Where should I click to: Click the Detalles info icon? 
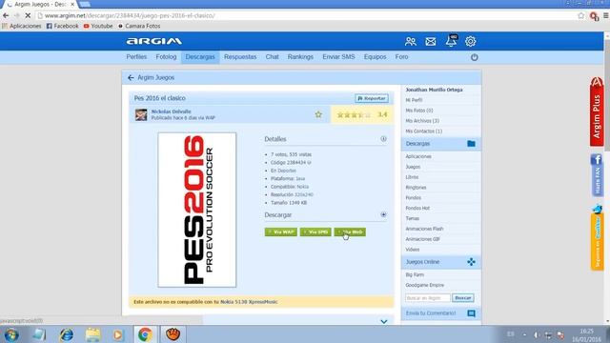[383, 139]
